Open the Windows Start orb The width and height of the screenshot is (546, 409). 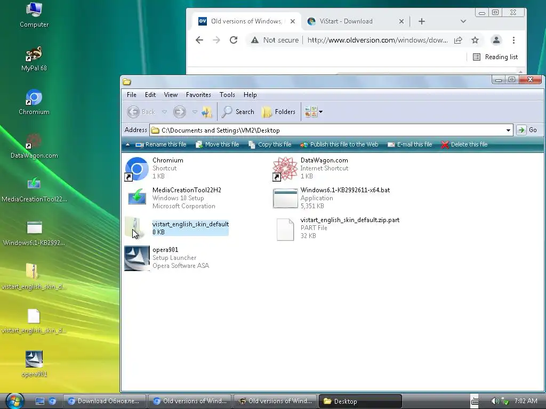pyautogui.click(x=15, y=400)
